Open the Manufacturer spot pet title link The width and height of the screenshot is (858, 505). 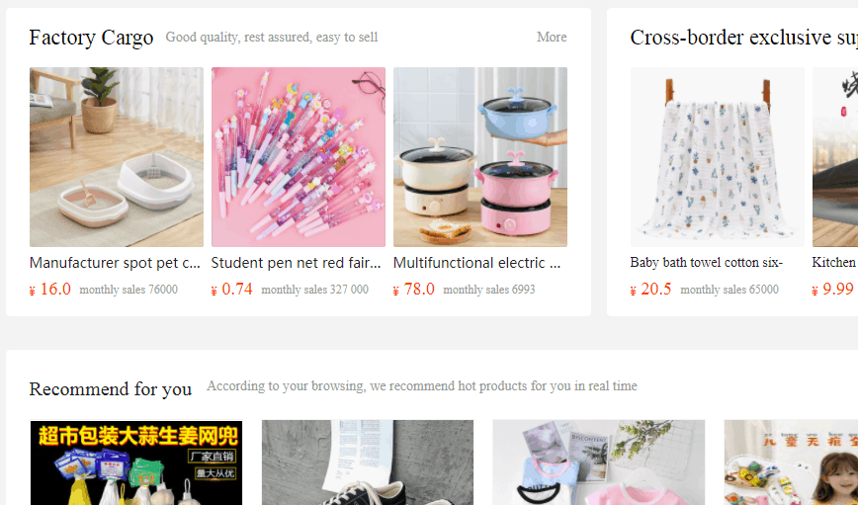pos(115,263)
